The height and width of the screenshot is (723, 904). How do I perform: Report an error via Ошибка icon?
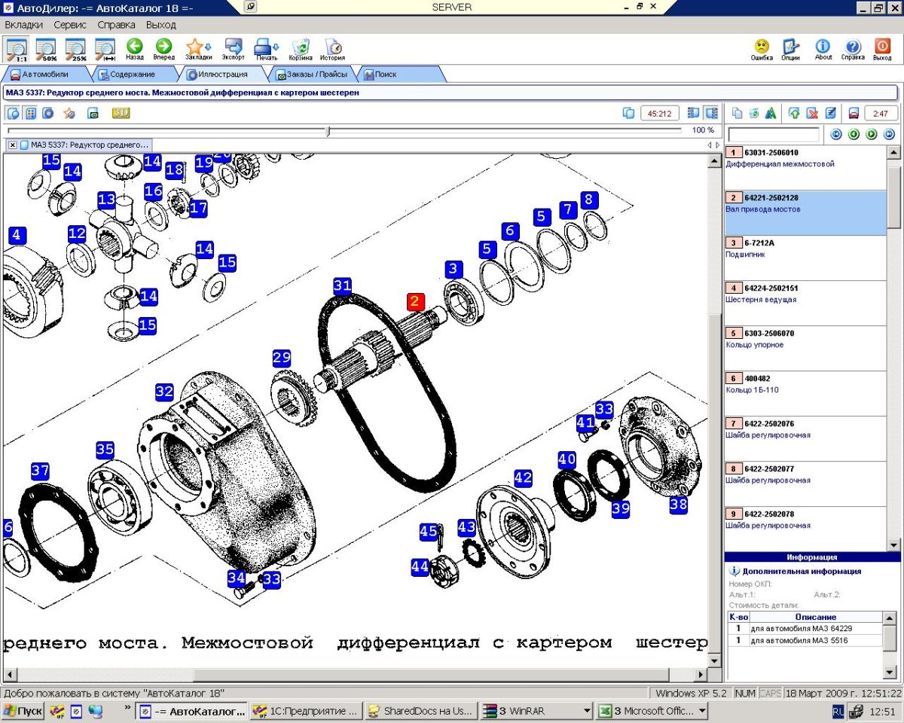point(762,49)
